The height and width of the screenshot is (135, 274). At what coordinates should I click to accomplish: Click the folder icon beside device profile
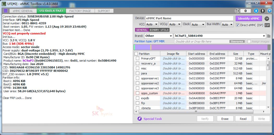pyautogui.click(x=269, y=36)
